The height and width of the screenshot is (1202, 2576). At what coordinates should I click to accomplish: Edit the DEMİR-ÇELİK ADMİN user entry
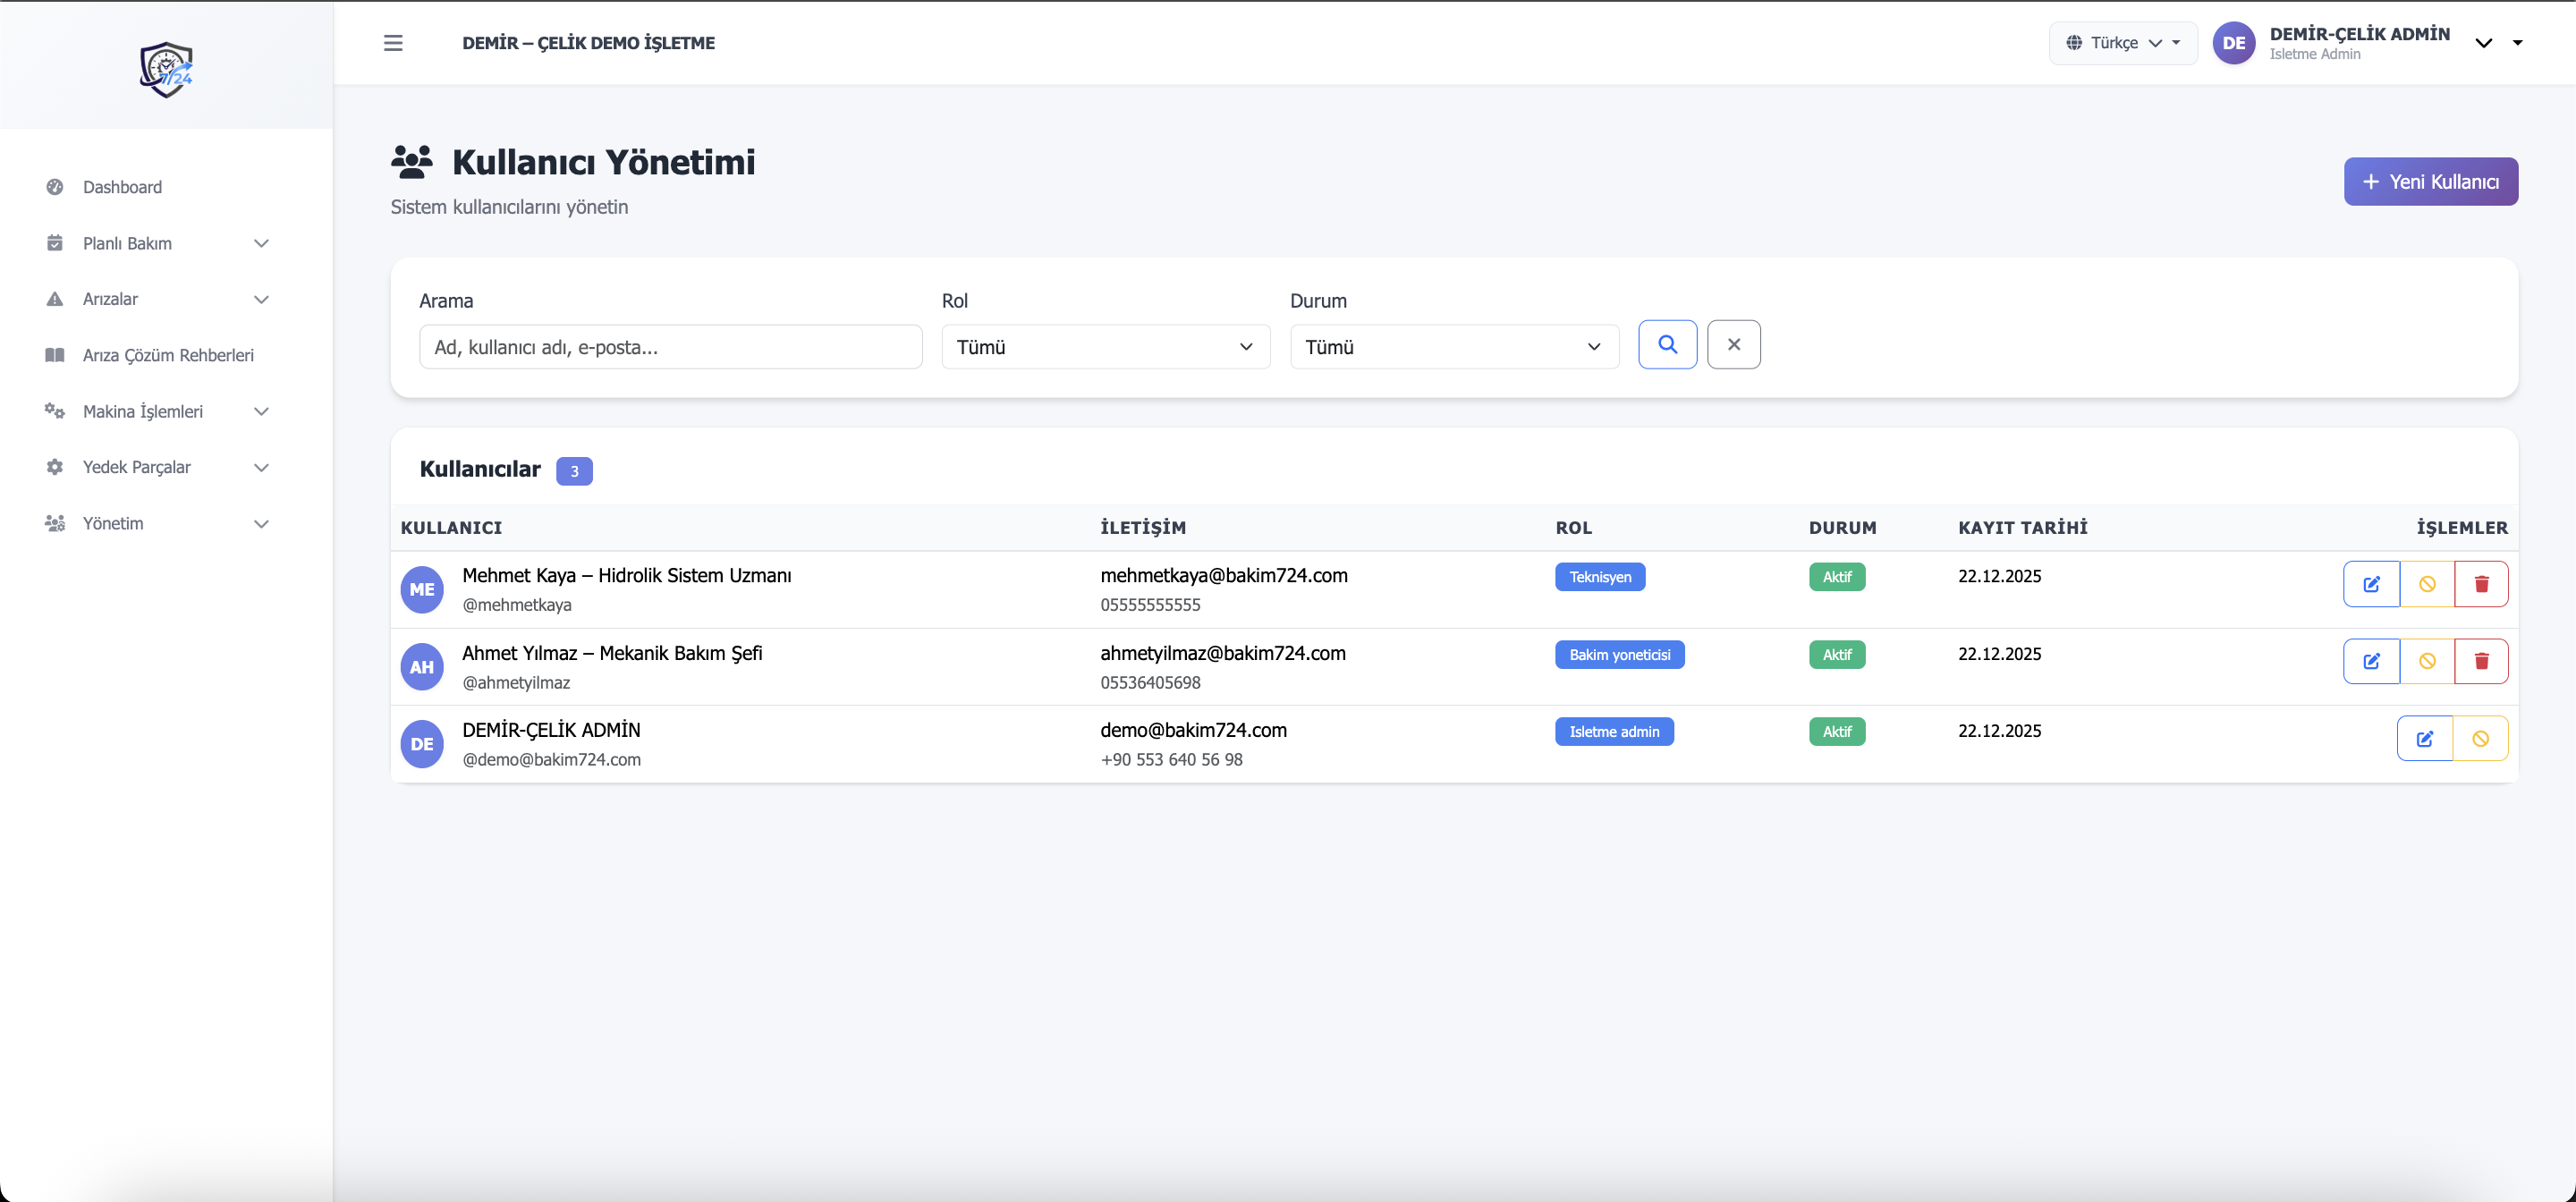click(2424, 739)
